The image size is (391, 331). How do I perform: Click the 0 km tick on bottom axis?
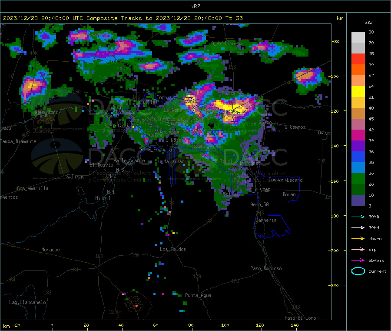click(x=52, y=325)
